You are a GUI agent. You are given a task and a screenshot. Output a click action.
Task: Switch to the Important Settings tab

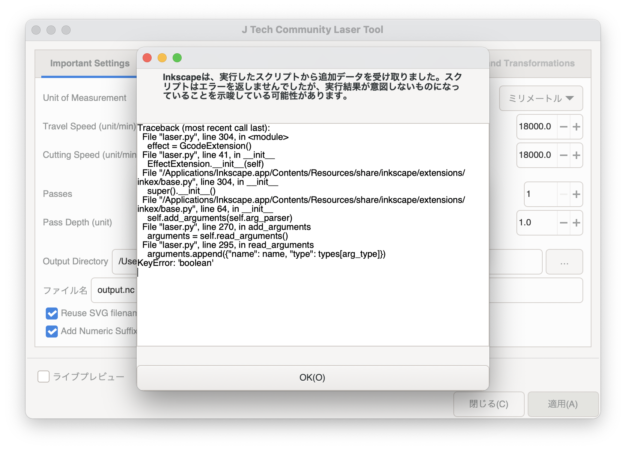[90, 63]
